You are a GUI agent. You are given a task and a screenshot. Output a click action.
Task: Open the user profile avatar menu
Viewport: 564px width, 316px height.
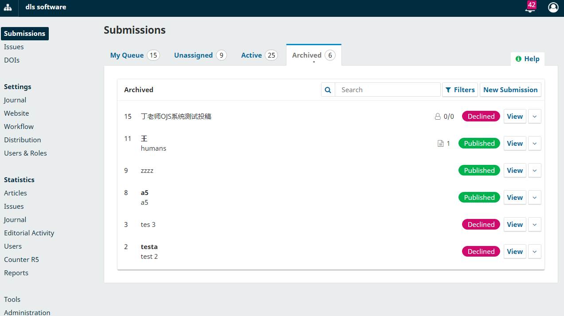553,8
